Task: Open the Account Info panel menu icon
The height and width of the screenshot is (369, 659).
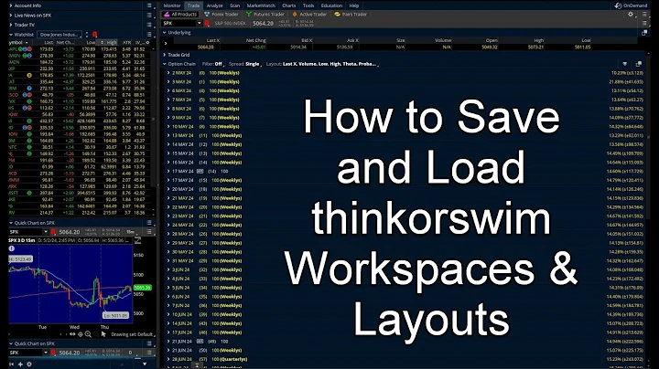Action: [149, 5]
